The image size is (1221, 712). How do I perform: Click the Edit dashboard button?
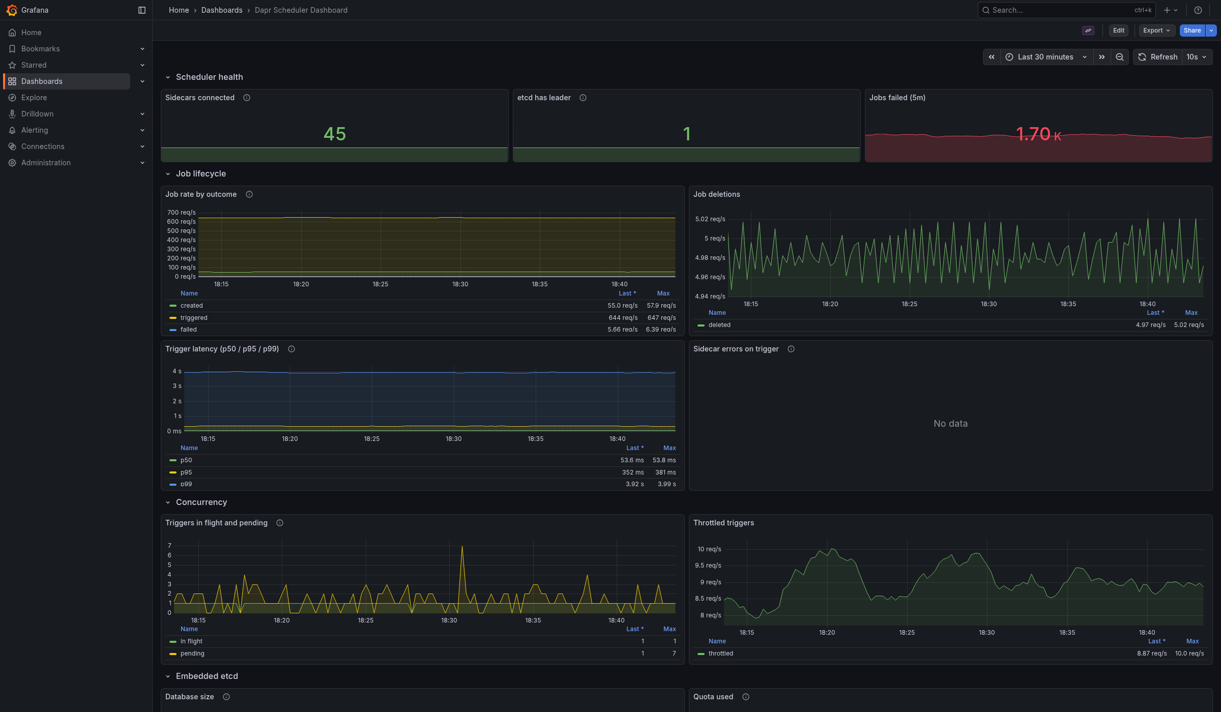(1119, 31)
